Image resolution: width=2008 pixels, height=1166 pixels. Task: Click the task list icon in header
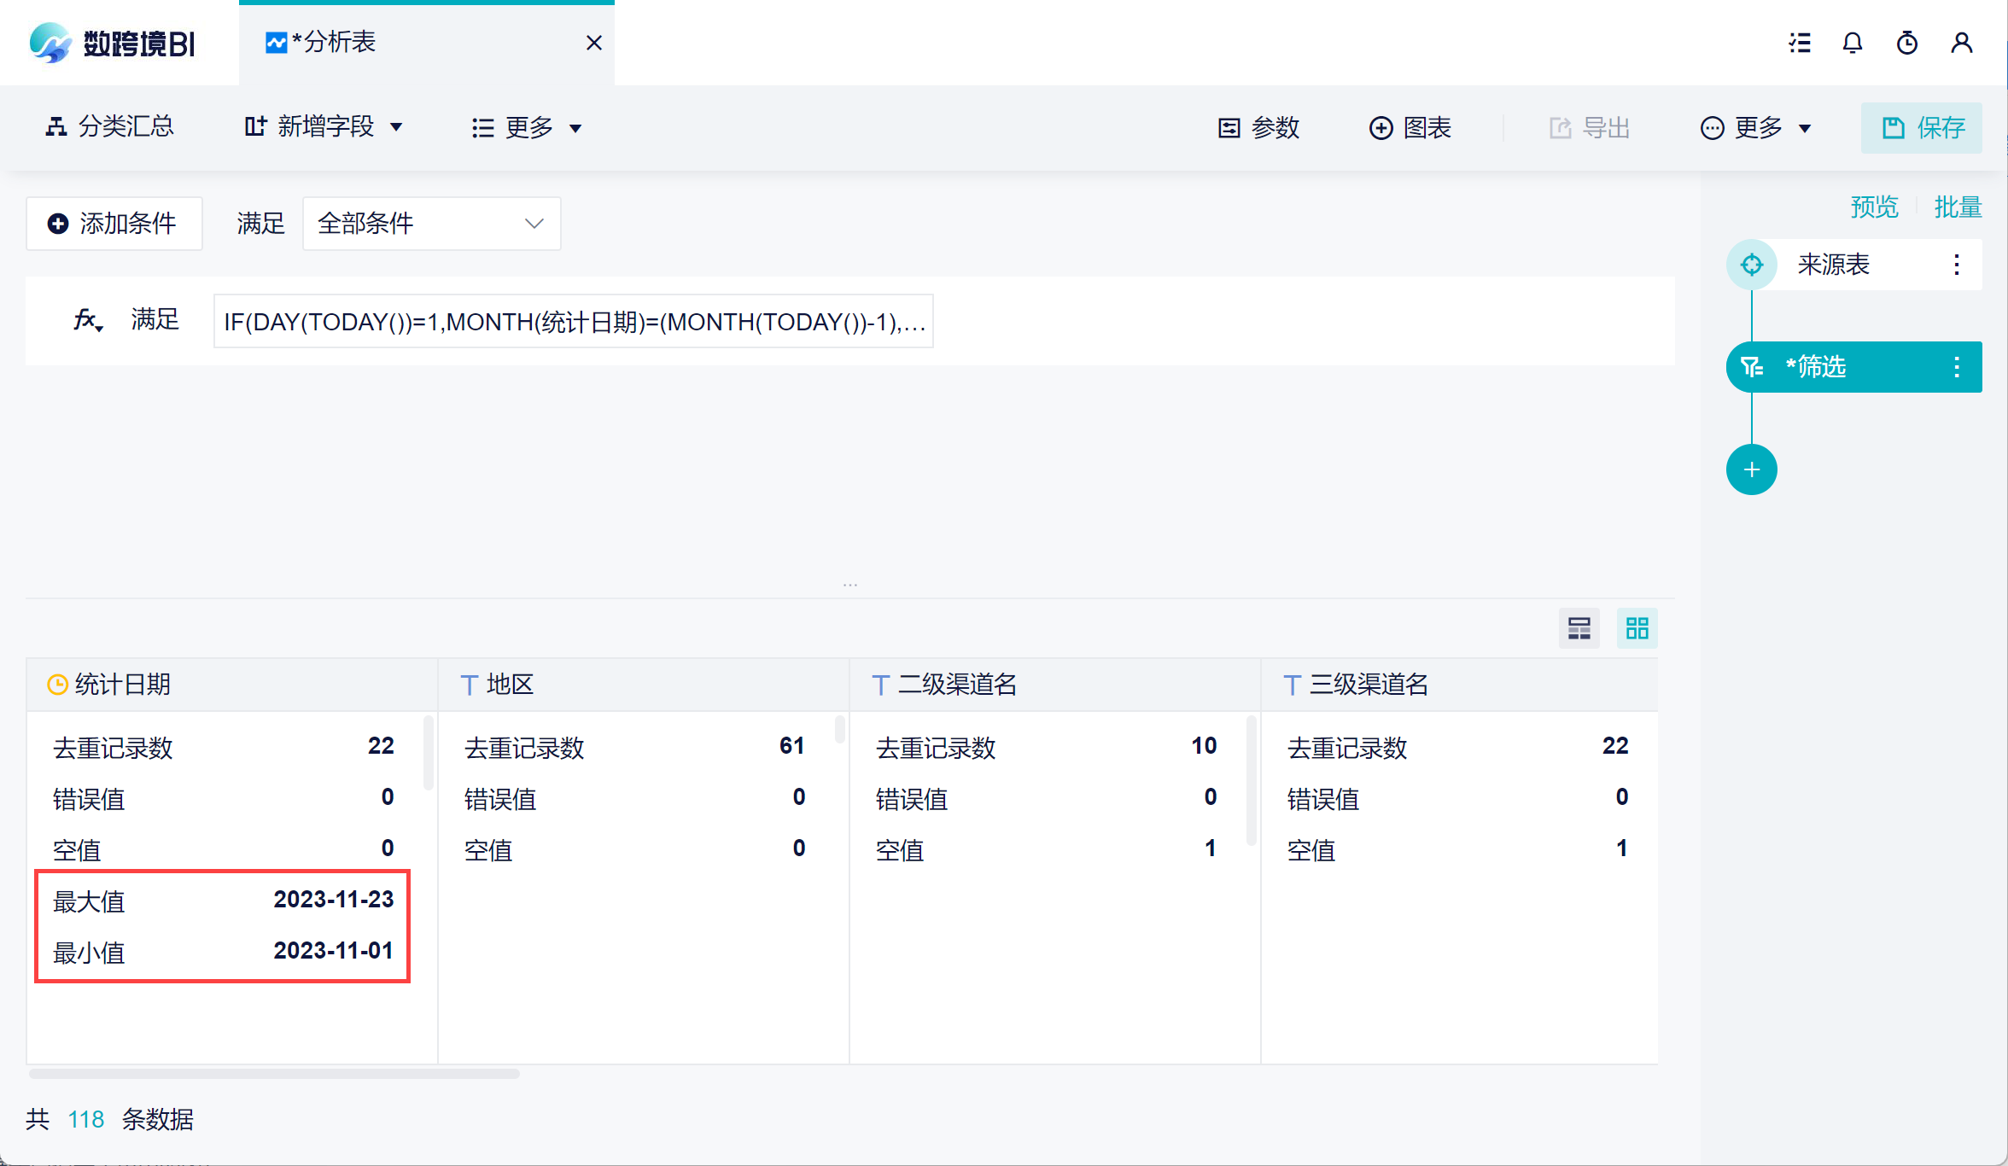(x=1800, y=43)
